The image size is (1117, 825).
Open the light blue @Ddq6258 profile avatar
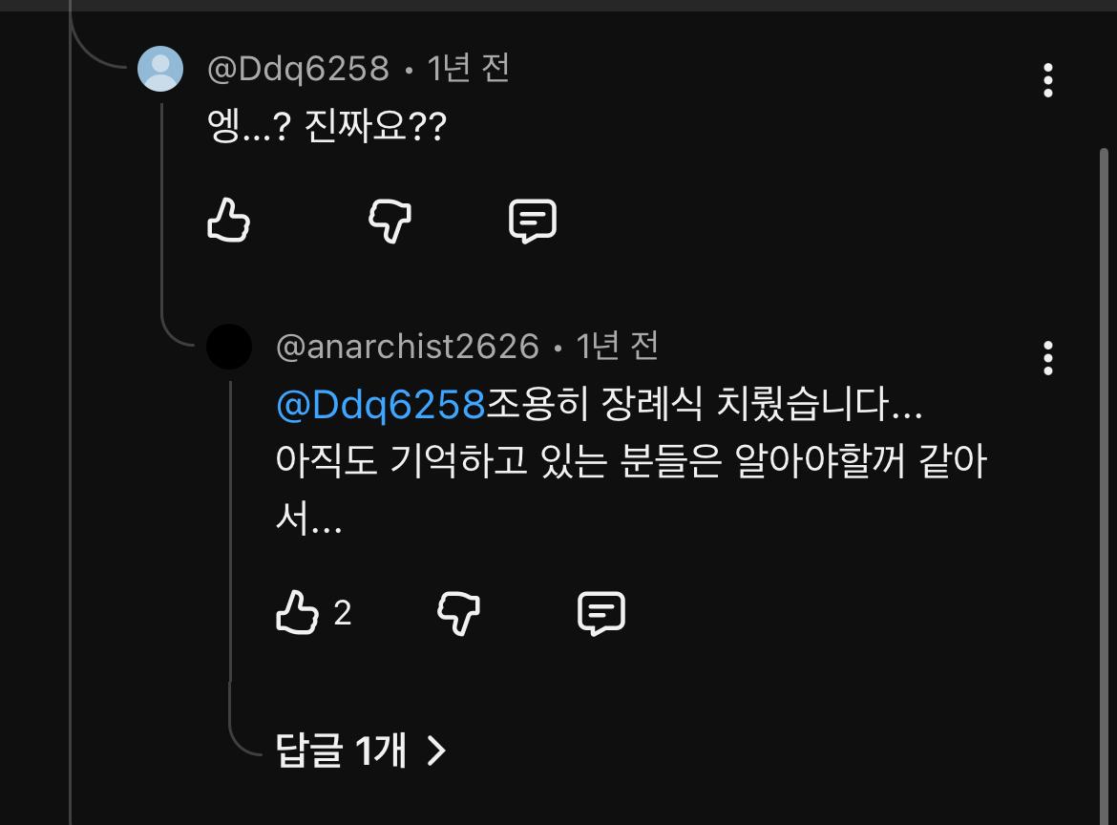(160, 69)
